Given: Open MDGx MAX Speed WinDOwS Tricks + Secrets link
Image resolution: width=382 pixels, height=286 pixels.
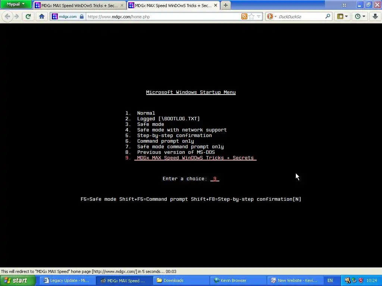Looking at the screenshot, I should (x=195, y=158).
